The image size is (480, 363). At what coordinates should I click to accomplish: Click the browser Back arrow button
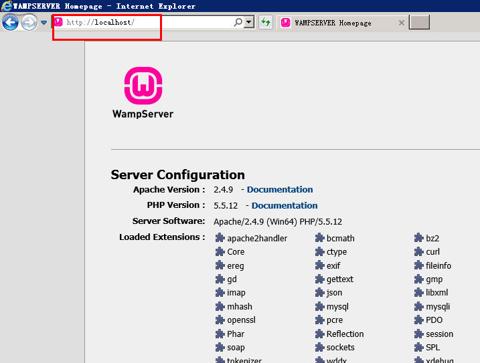(x=10, y=23)
